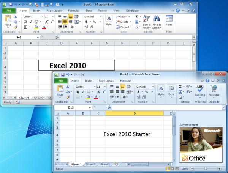Image resolution: width=228 pixels, height=173 pixels.
Task: Click Font Color A in Excel Starter
Action: [x=96, y=97]
